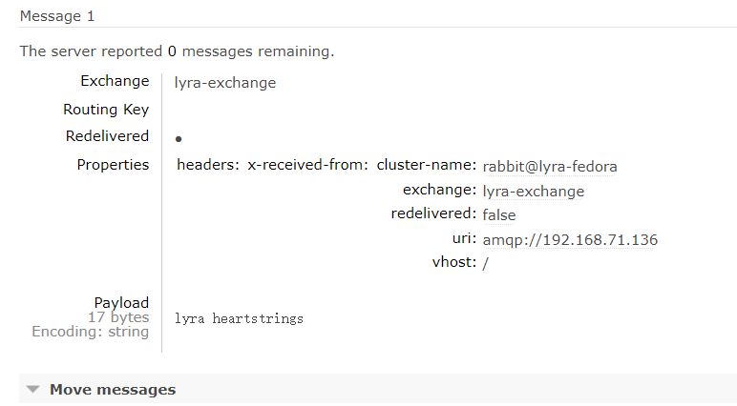Click the Message 1 heading
This screenshot has height=406, width=737.
[x=57, y=16]
